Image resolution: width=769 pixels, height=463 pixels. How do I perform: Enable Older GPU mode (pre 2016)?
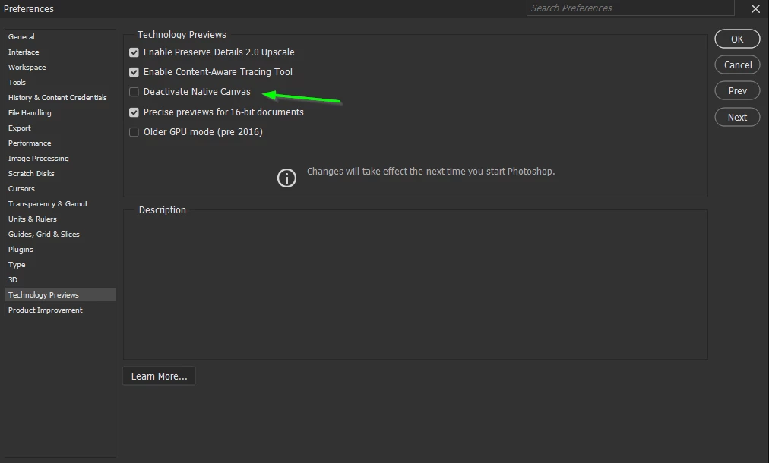[x=134, y=132]
